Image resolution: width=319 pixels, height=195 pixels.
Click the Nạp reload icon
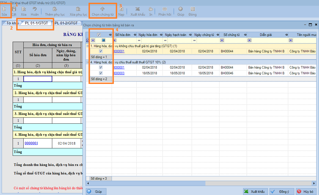121,9
